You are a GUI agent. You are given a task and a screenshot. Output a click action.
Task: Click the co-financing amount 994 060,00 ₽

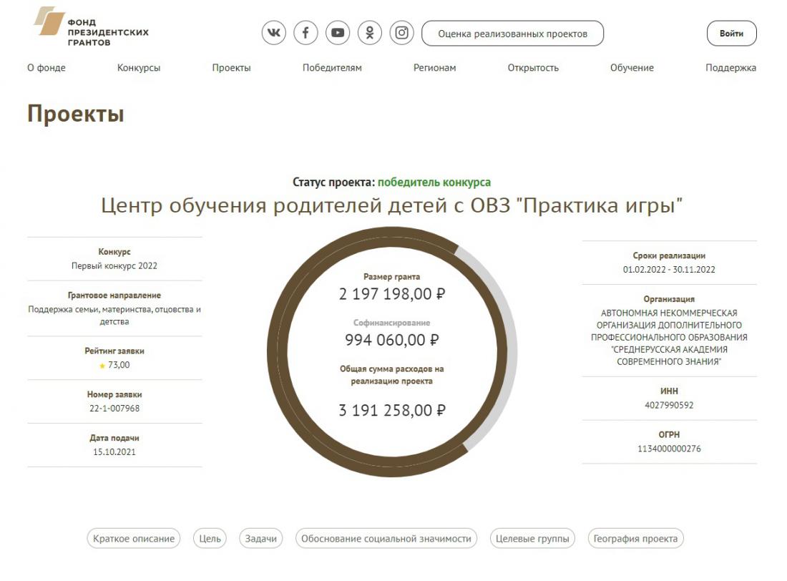(x=392, y=340)
